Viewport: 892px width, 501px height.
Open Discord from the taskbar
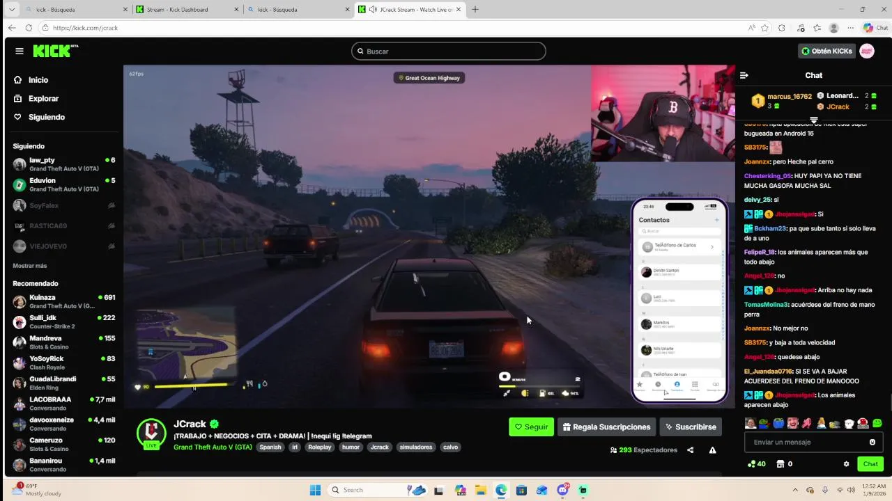coord(563,490)
